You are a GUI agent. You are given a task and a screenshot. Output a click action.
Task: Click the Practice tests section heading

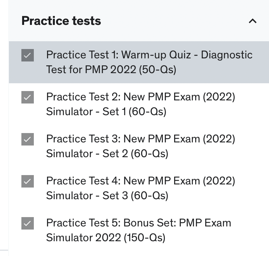coord(61,21)
